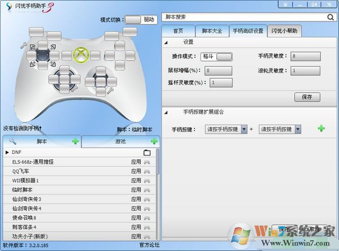
Task: Click the left trigger mapping button
Action: (36, 32)
